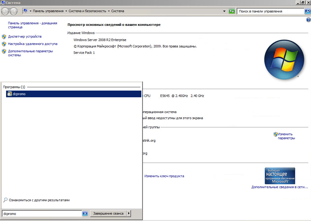Open the address bar history dropdown
Viewport: 311px width, 221px height.
tap(224, 11)
